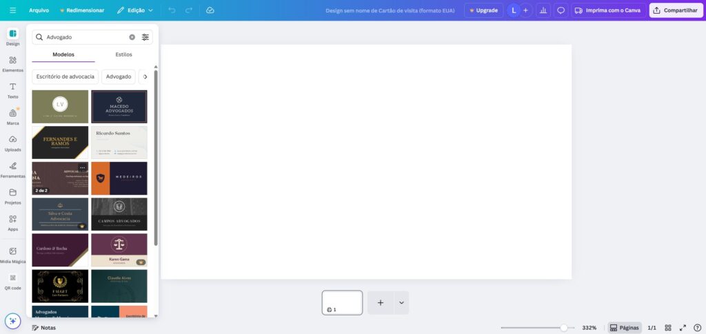
Task: Choose the Karen Gama template
Action: (119, 250)
